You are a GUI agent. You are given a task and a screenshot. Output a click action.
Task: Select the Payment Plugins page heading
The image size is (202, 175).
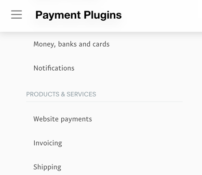79,15
